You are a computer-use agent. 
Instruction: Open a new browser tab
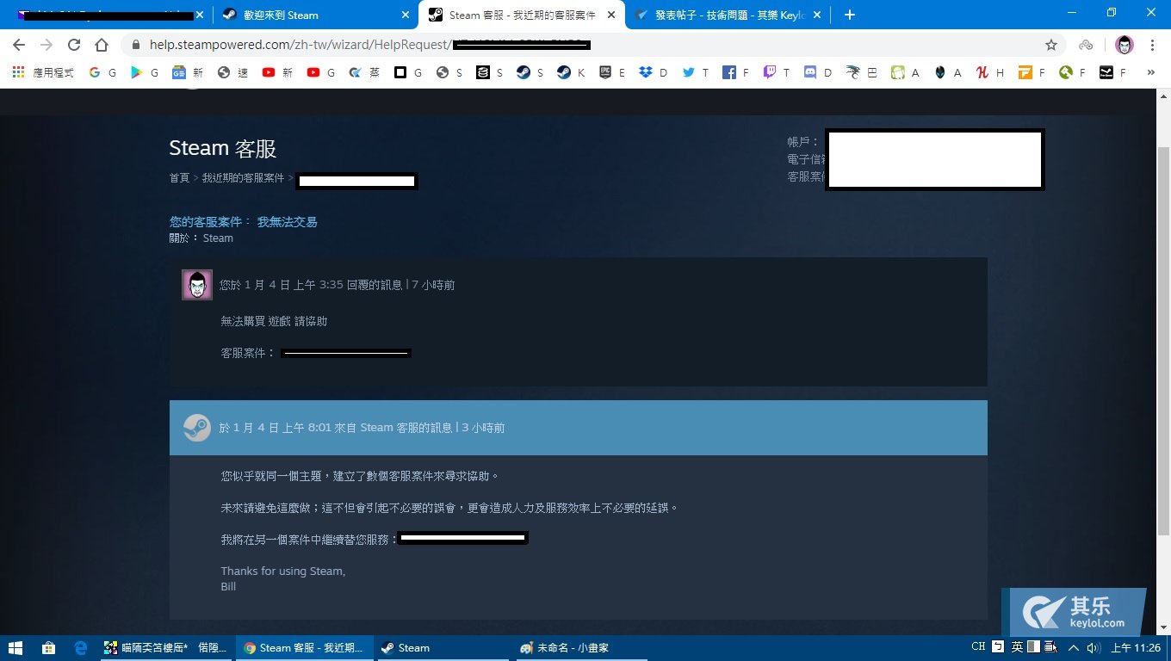coord(849,15)
